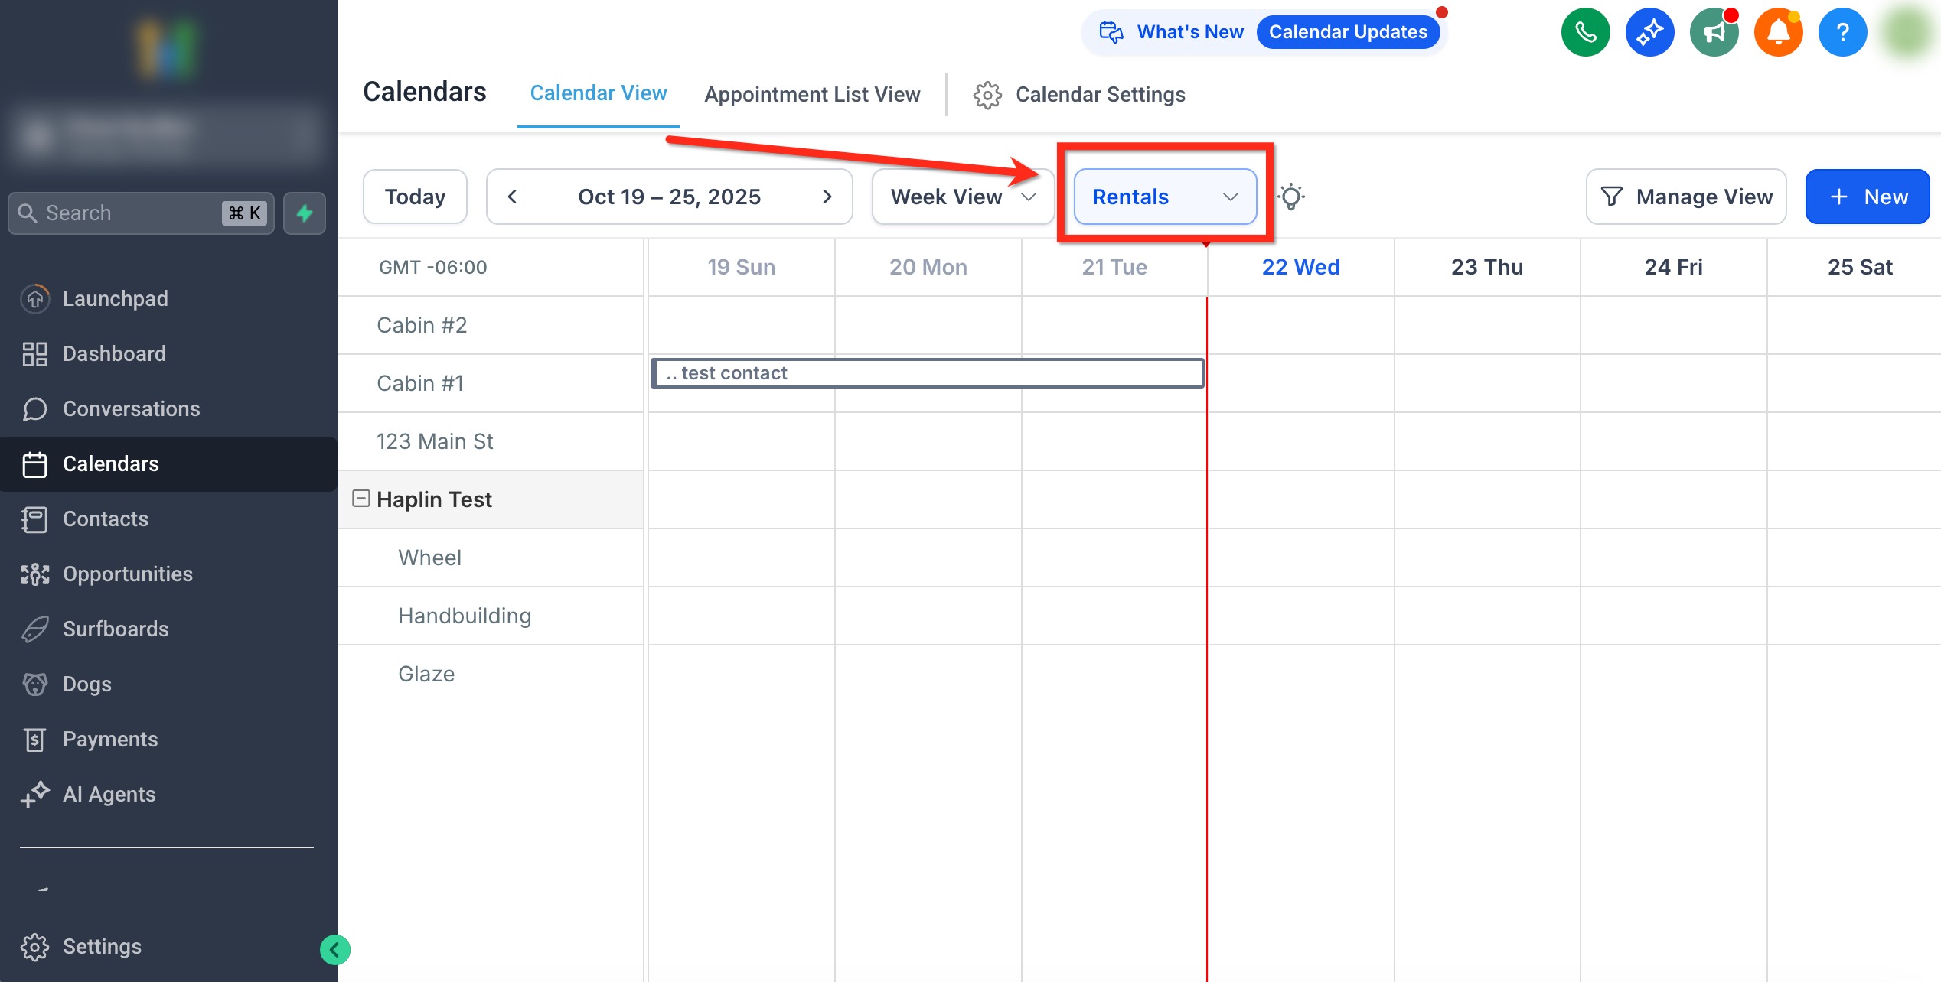Open the test contact appointment block

click(x=926, y=373)
